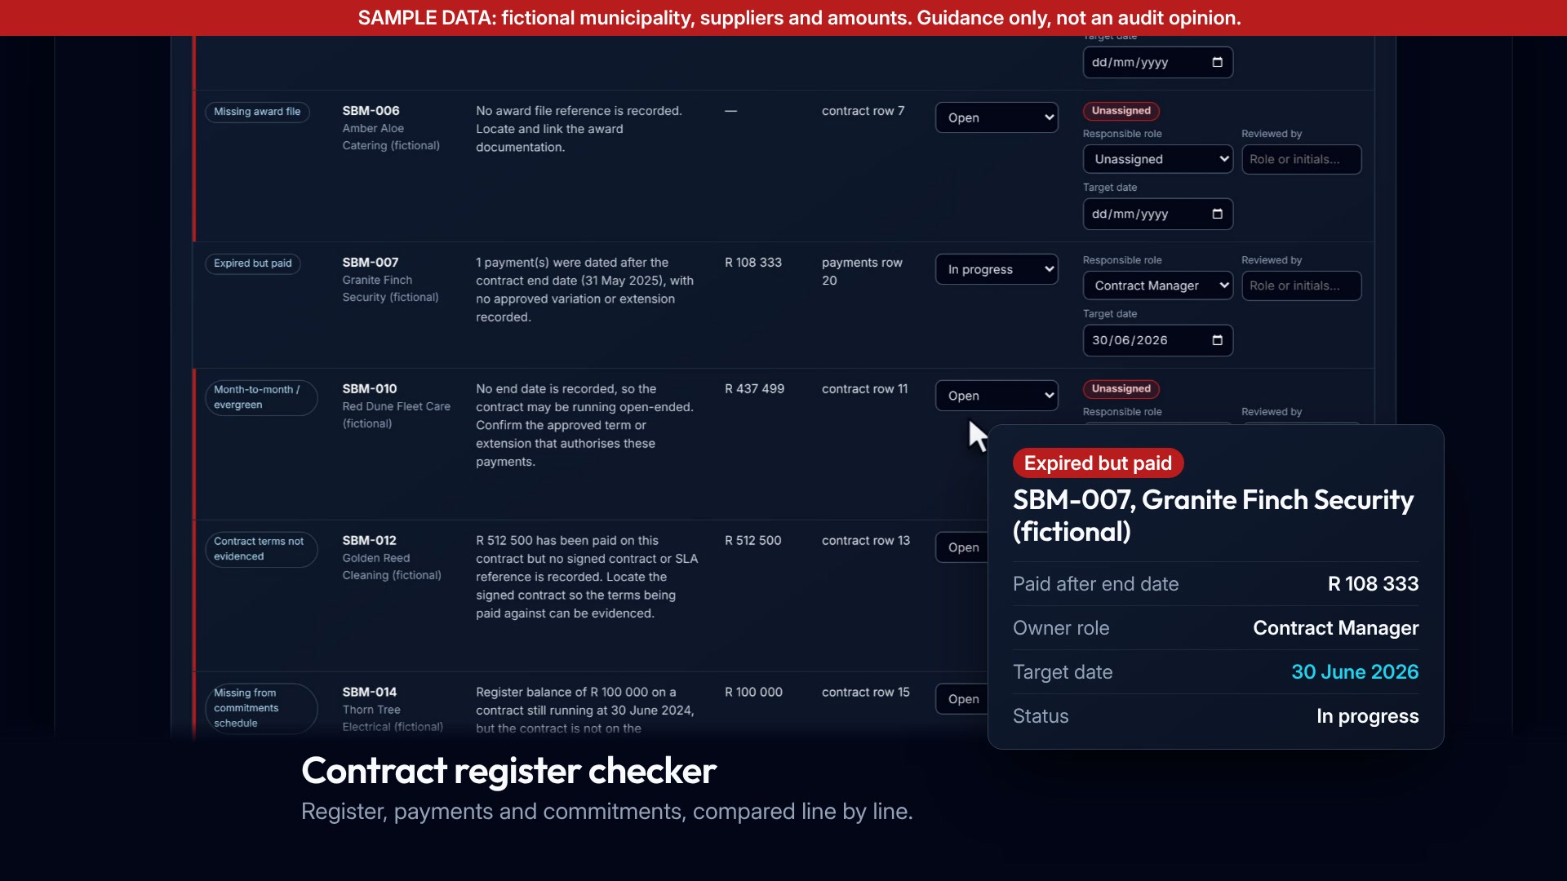Click contract ID SBM-006
Screen dimensions: 1567x881
371,111
